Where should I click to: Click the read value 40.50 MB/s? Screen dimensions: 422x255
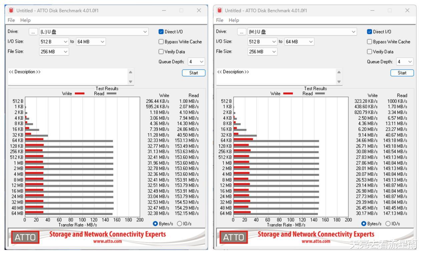188,135
